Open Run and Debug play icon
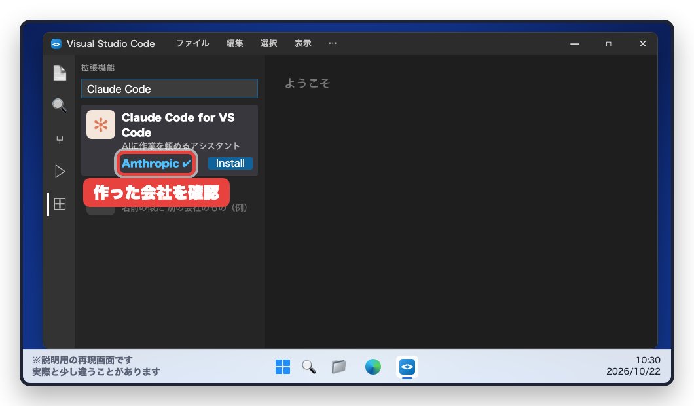 coord(60,172)
